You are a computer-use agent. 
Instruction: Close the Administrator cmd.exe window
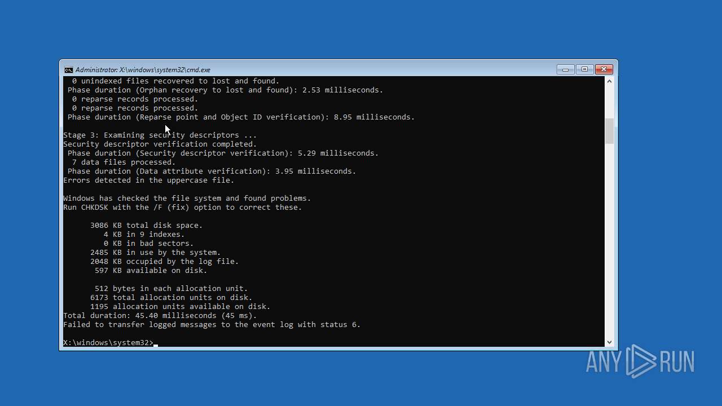(x=604, y=69)
